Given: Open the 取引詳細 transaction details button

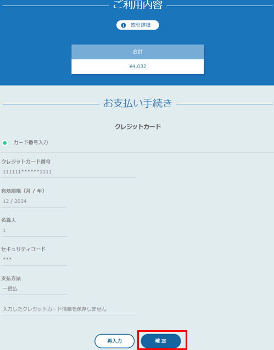Looking at the screenshot, I should pyautogui.click(x=137, y=25).
